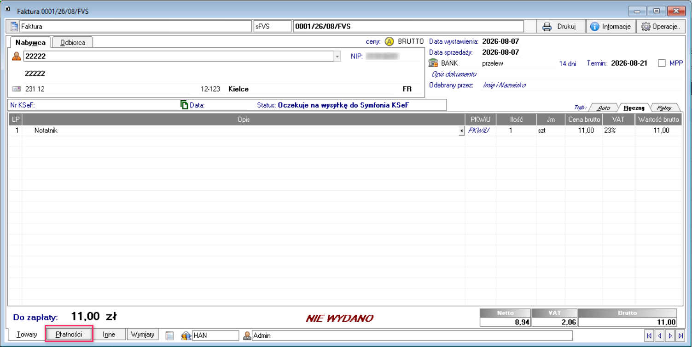The image size is (692, 347).
Task: Click the FR country code
Action: tap(407, 89)
